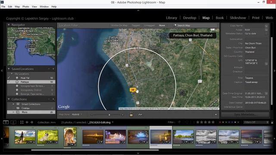This screenshot has width=276, height=155.
Task: Click the Pattaya location target icon
Action: click(17, 82)
